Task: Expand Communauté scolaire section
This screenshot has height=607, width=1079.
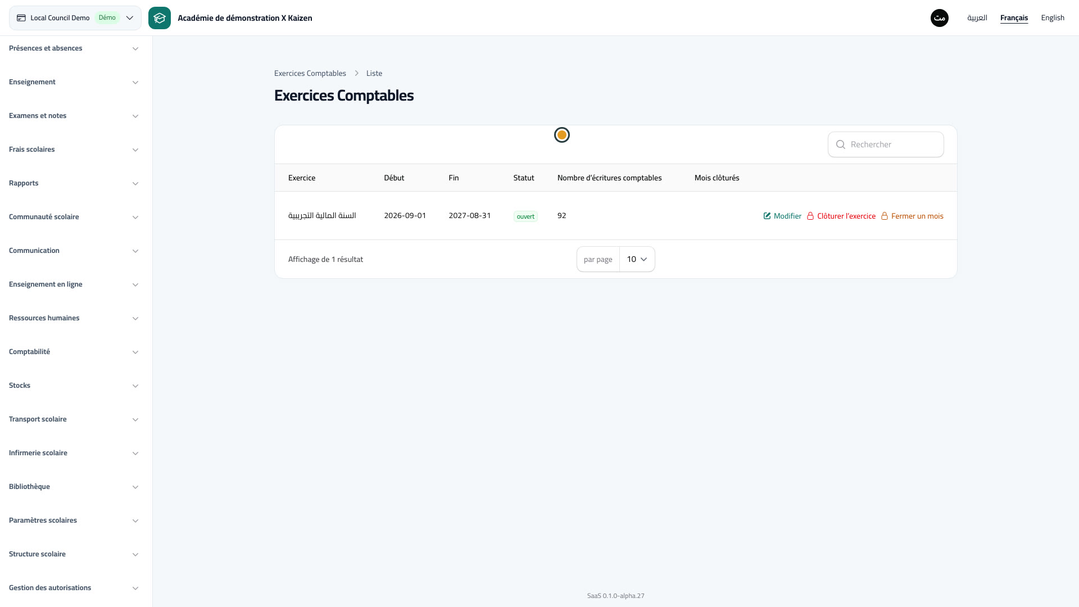Action: click(74, 217)
